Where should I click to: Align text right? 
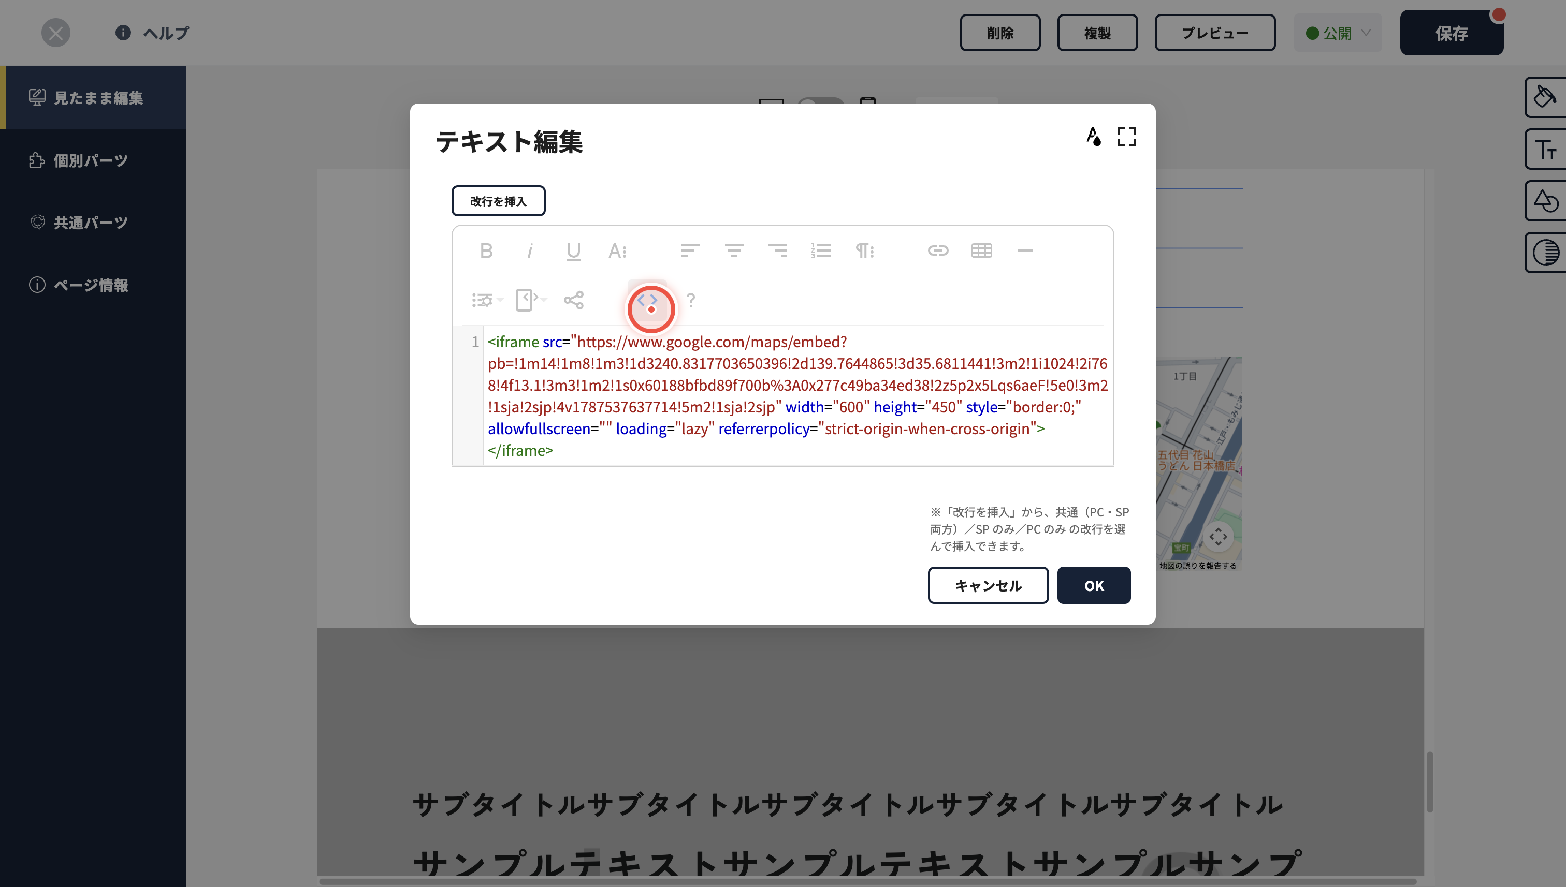(x=777, y=250)
